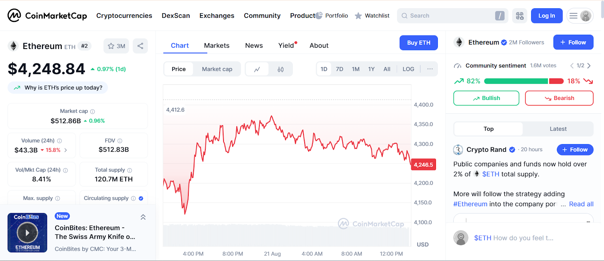
Task: Open the Markets tab
Action: [217, 46]
